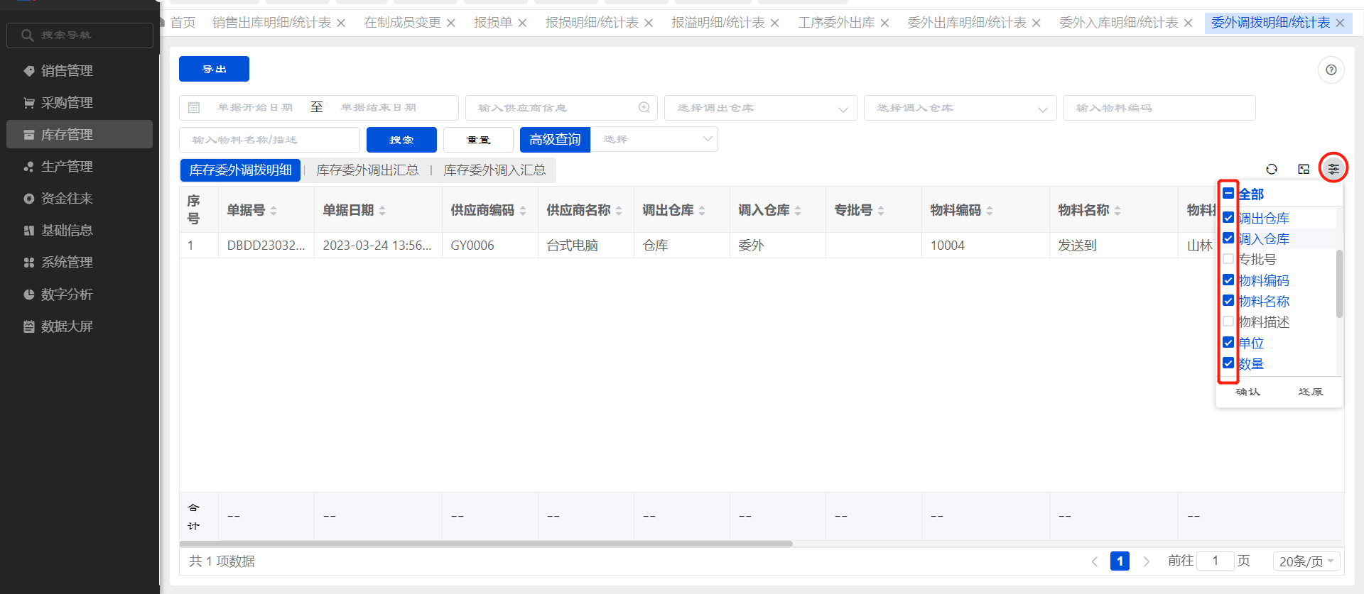The image size is (1364, 594).
Task: Switch to 库存委外调入汇总 tab
Action: [x=494, y=170]
